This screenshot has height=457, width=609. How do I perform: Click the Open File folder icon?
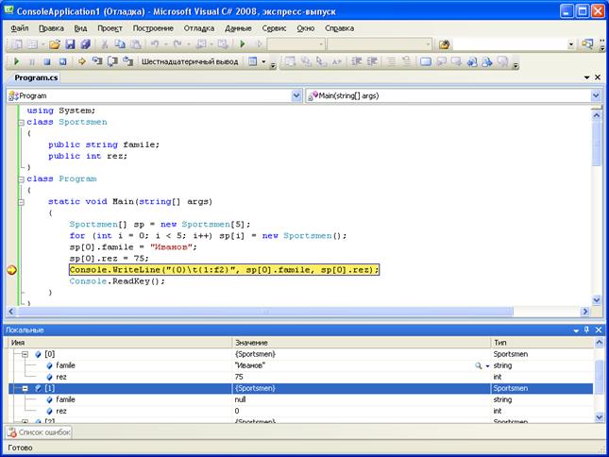(55, 44)
